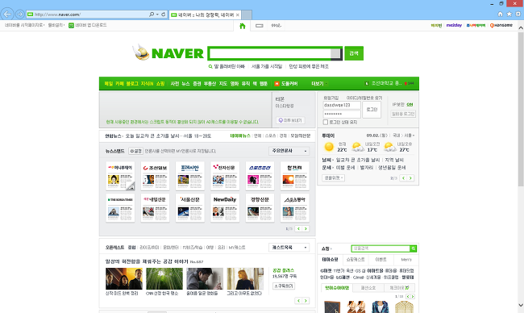This screenshot has height=313, width=524.
Task: Click the 미투 보내기 button
Action: pos(290,120)
